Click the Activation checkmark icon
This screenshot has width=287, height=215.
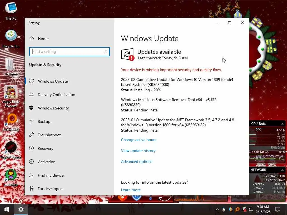(x=31, y=162)
